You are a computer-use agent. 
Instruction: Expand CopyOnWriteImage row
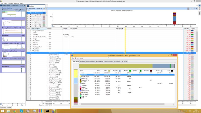[x=32, y=31]
